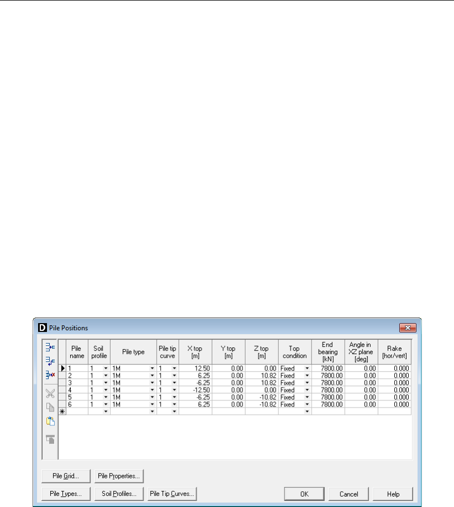454x507 pixels.
Task: Click End bearing 7800.00 for pile 3
Action: click(328, 383)
